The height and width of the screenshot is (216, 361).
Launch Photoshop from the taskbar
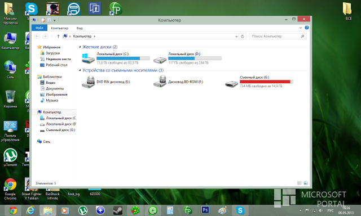pos(205,210)
